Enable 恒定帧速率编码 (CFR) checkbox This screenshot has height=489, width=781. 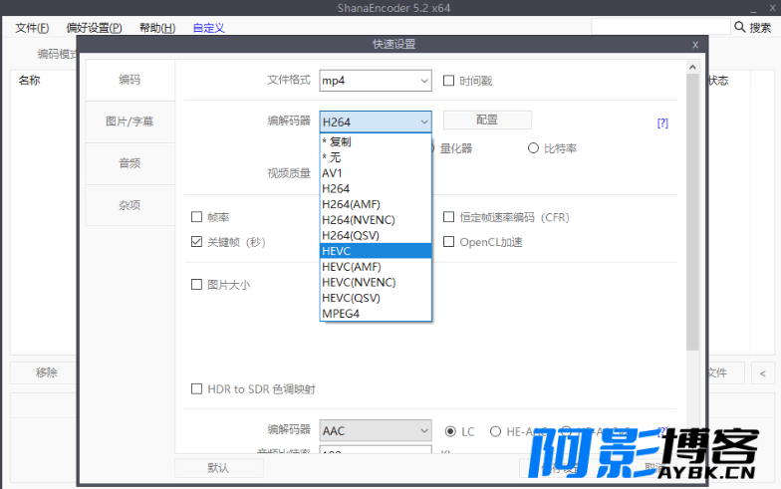[448, 217]
